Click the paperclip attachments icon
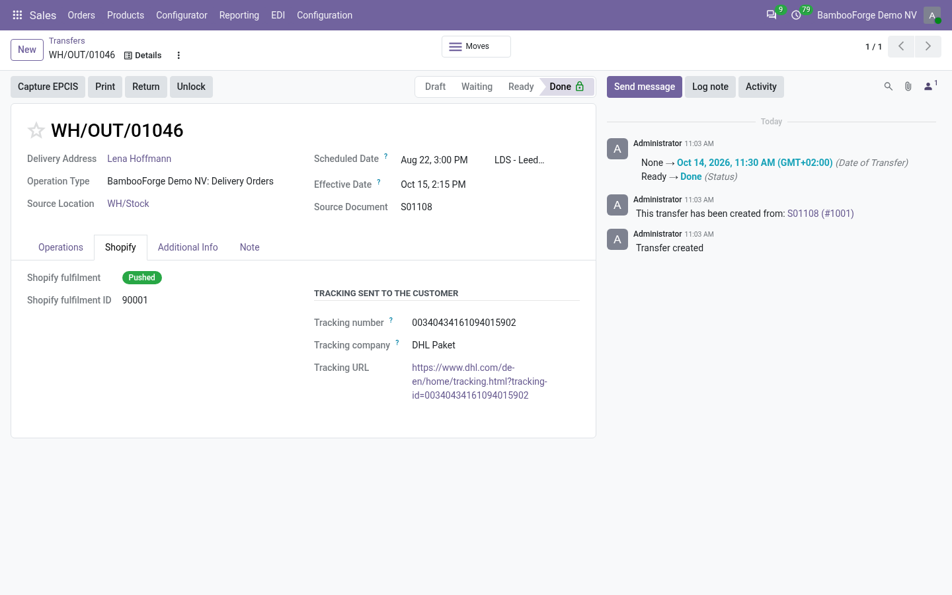Screen dimensions: 952x595 pyautogui.click(x=908, y=87)
